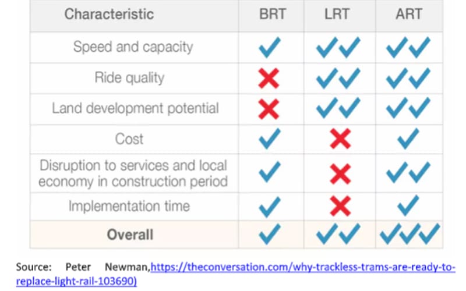Select the BRT column header
This screenshot has height=291, width=466.
[x=273, y=13]
